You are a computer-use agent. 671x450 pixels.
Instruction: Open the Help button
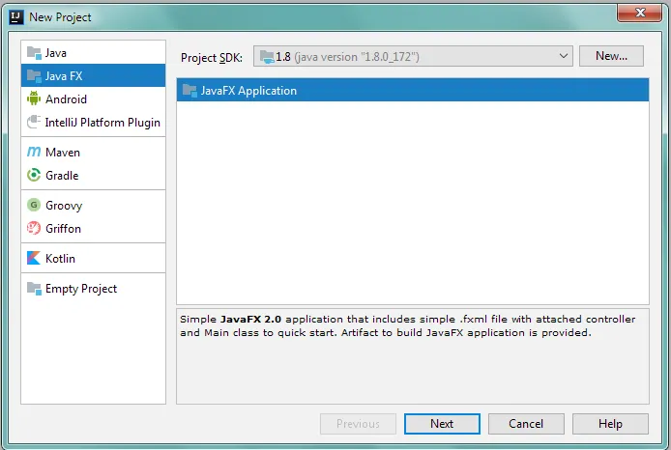click(x=610, y=424)
